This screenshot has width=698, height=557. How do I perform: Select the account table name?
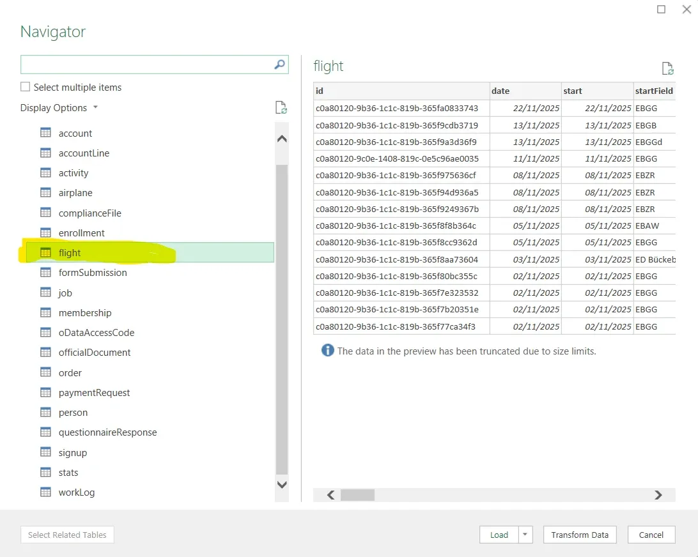click(75, 133)
